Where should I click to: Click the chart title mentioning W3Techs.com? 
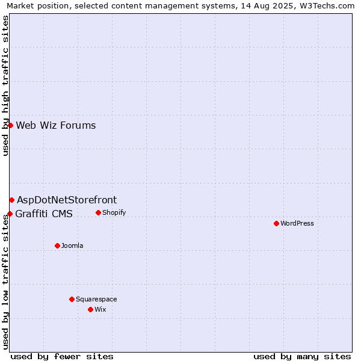coord(180,6)
